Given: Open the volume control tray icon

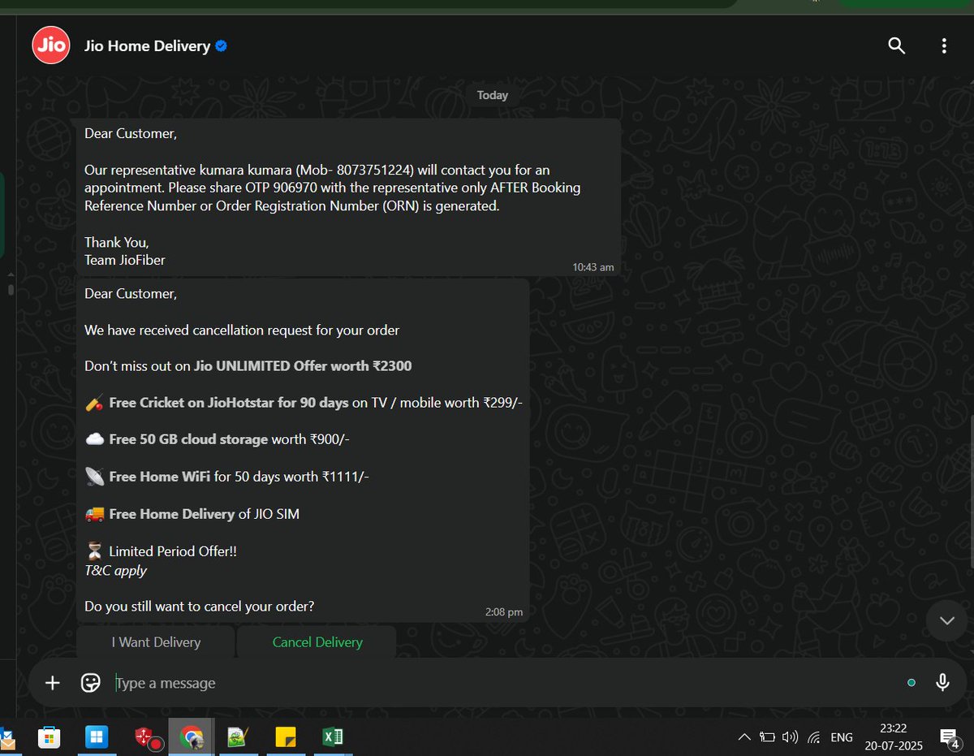Looking at the screenshot, I should pyautogui.click(x=790, y=737).
